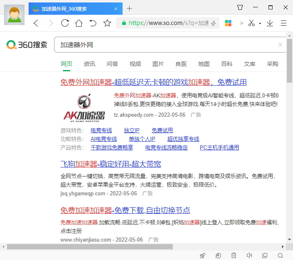Open 免费加速加速器-免费下载 result link
Viewport: 293px width, 260px height.
tap(125, 210)
